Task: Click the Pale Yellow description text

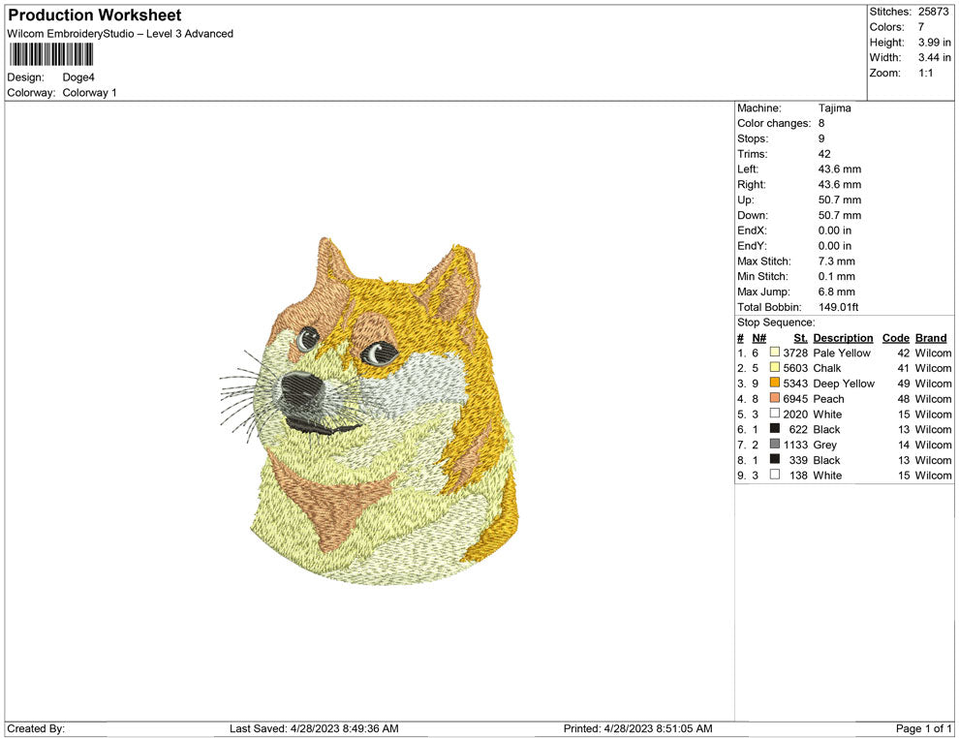Action: click(x=842, y=353)
